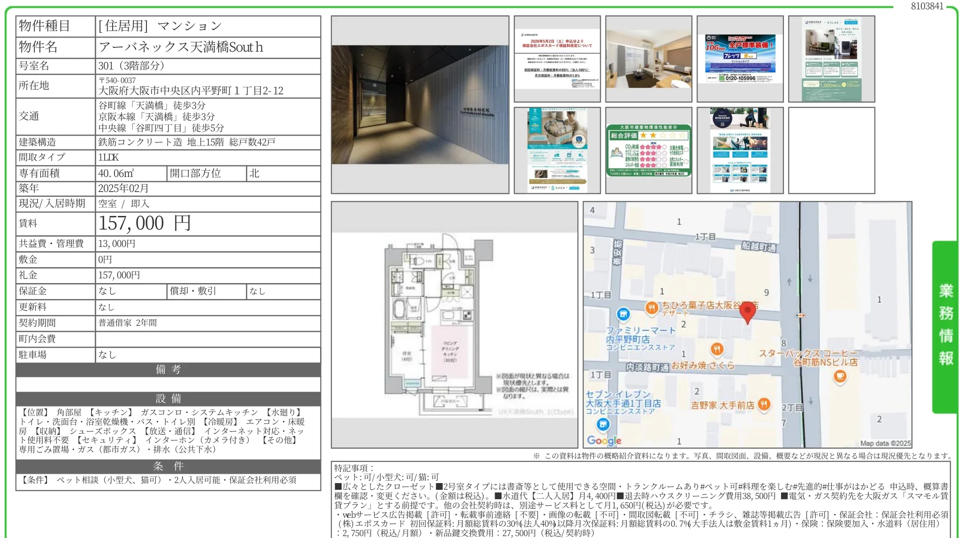The height and width of the screenshot is (538, 965).
Task: Click the status 空室 / 即入
Action: (123, 204)
